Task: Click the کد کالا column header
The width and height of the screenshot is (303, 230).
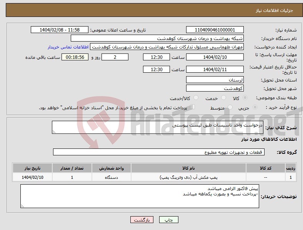Action: (x=266, y=168)
